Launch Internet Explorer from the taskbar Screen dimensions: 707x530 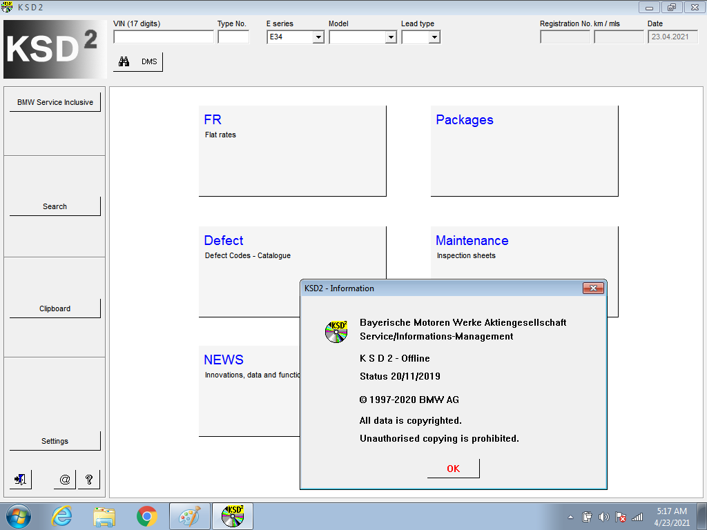coord(61,516)
